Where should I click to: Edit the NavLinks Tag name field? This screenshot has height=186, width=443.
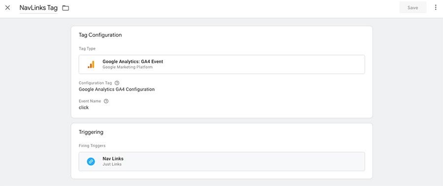pyautogui.click(x=38, y=8)
